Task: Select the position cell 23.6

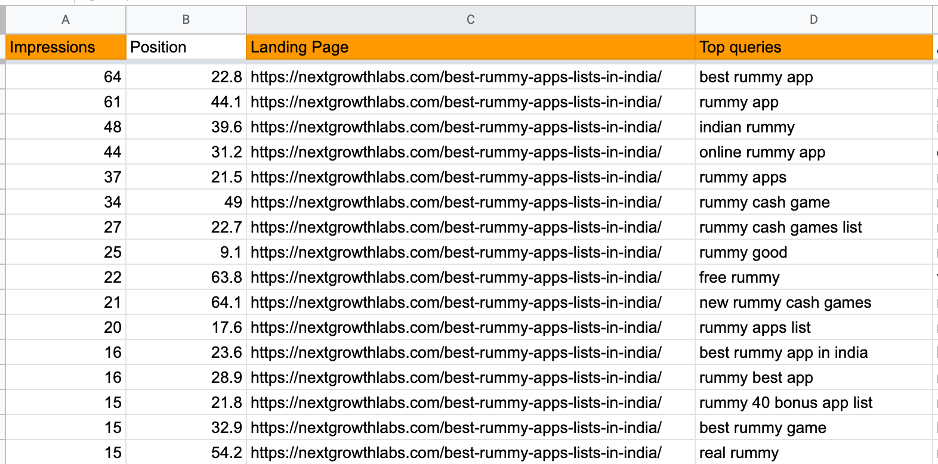Action: pos(186,352)
